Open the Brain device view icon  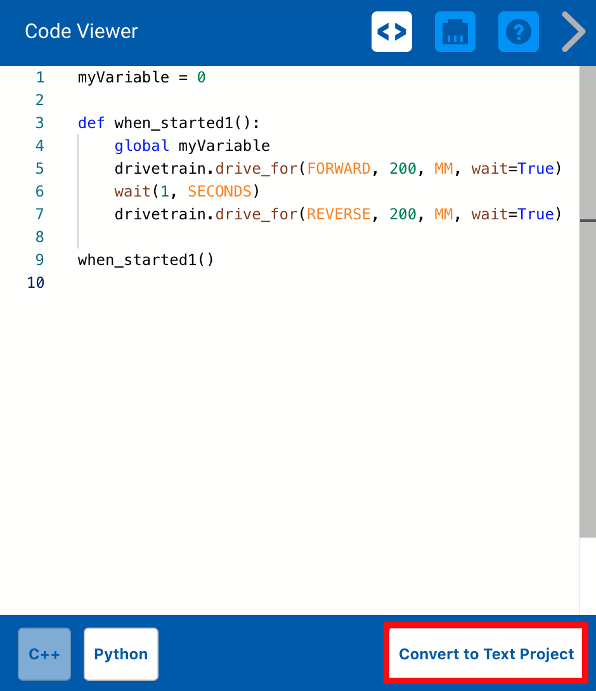(455, 31)
